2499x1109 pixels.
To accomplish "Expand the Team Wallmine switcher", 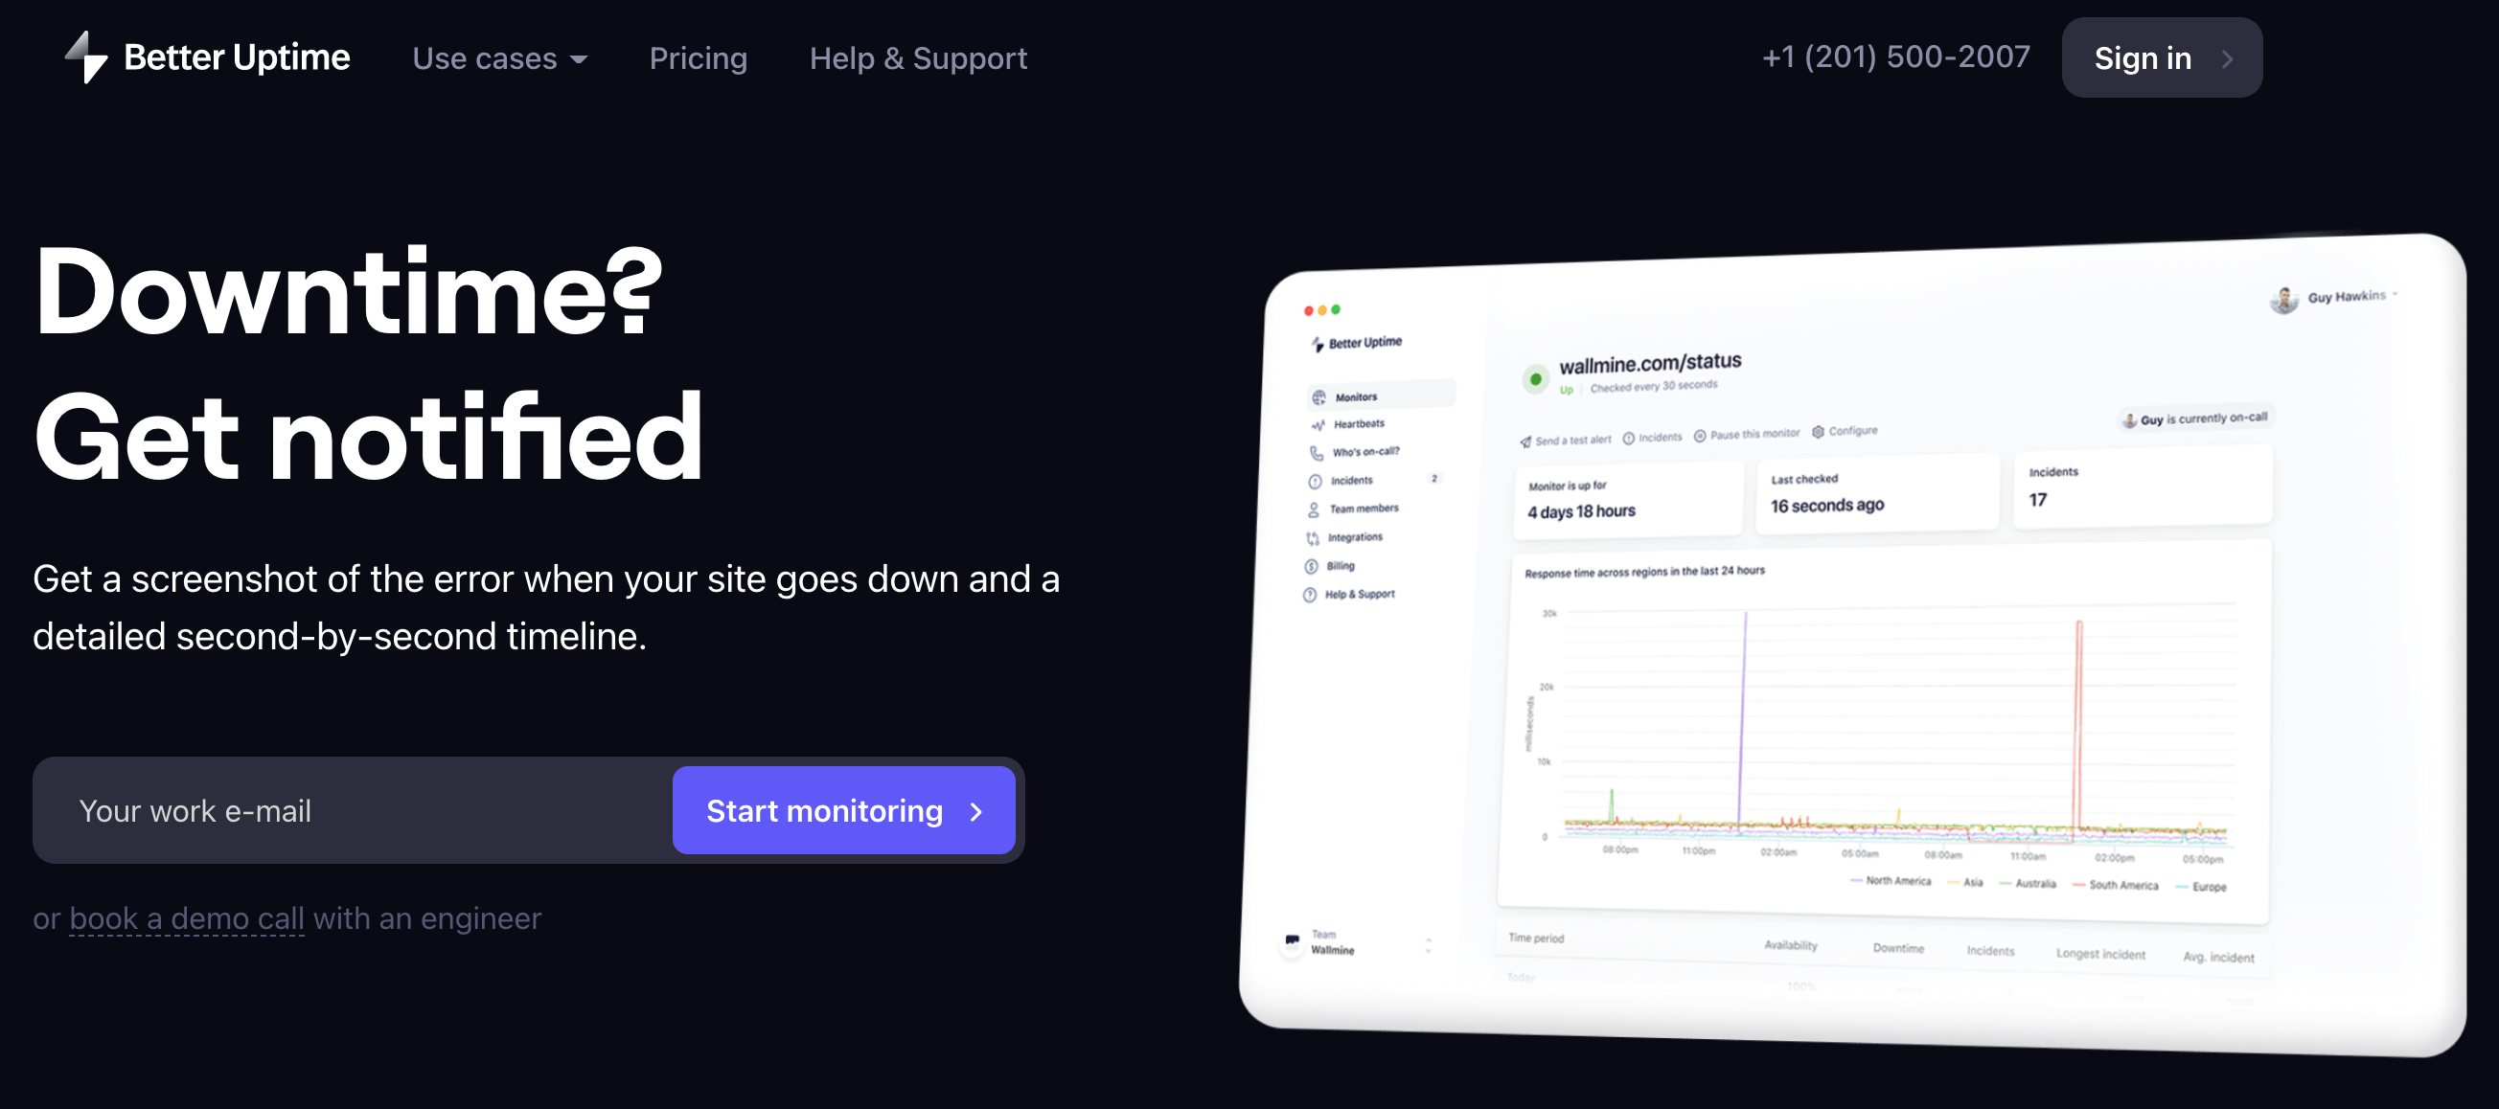I will click(x=1428, y=944).
